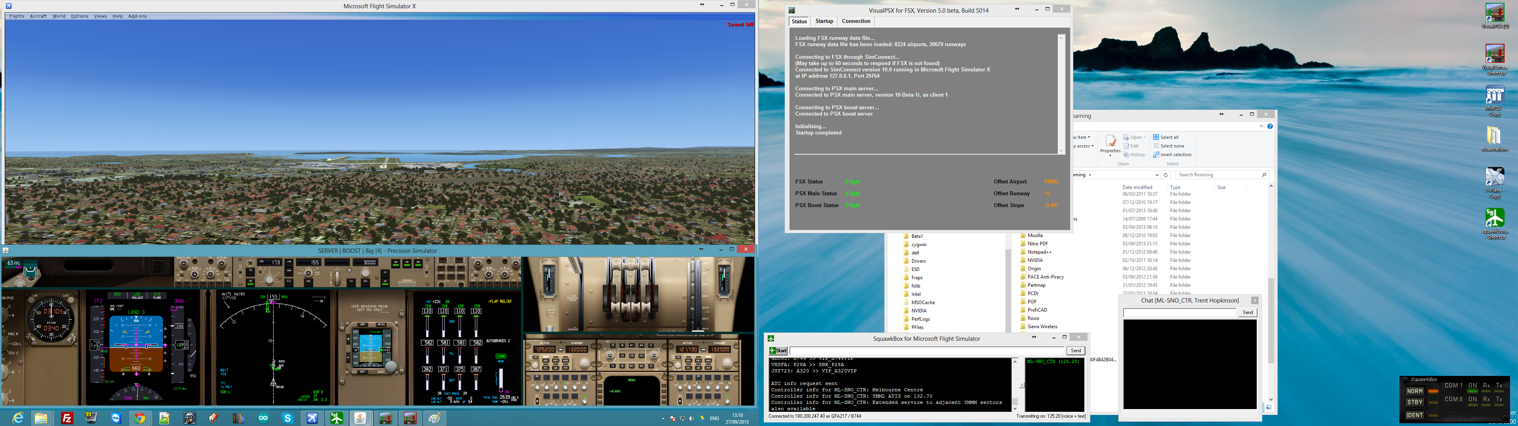Open squawkbox Shortcut desktop icon
Image resolution: width=1518 pixels, height=426 pixels.
(1494, 224)
